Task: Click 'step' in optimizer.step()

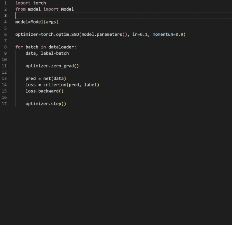Action: (56, 104)
